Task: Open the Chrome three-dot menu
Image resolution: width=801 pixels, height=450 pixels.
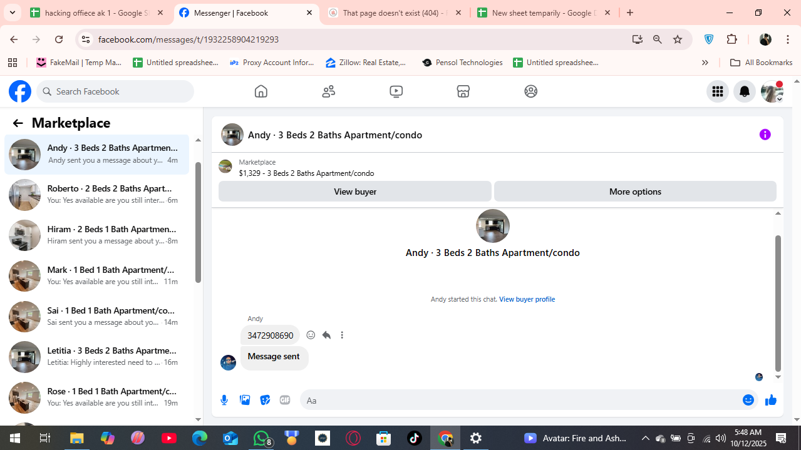Action: point(787,39)
